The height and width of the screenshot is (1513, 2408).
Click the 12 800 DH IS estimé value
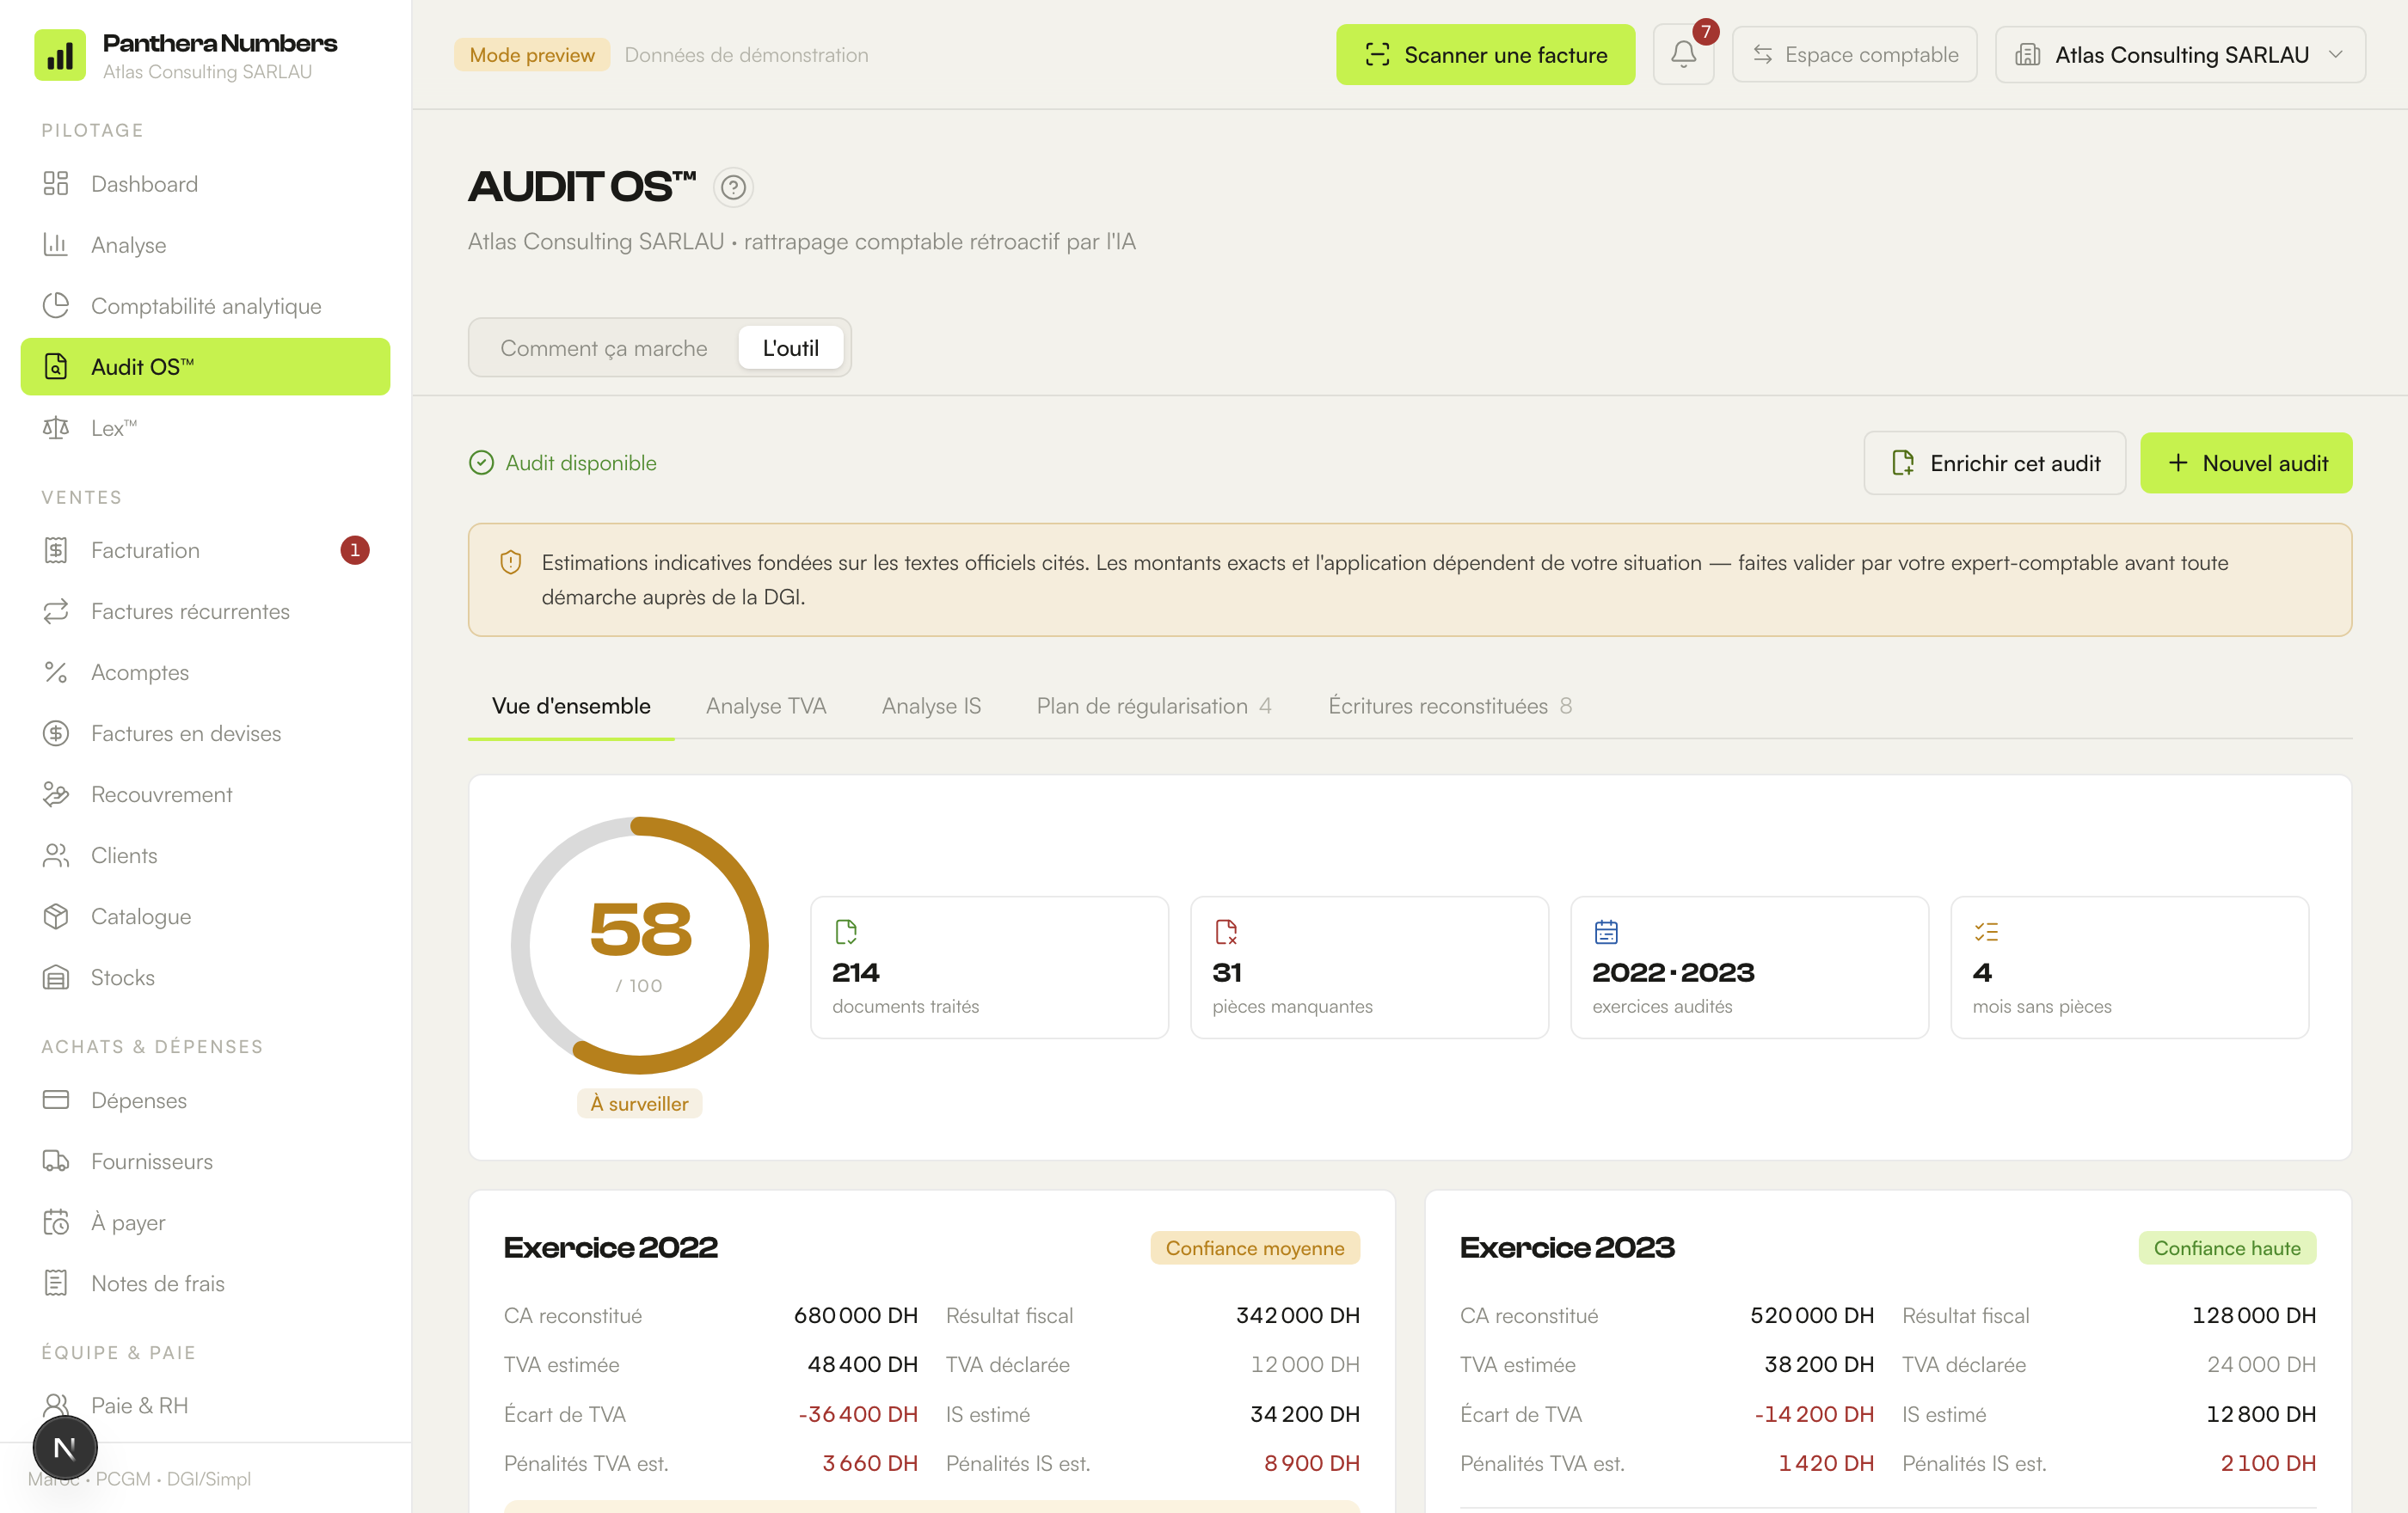2261,1415
